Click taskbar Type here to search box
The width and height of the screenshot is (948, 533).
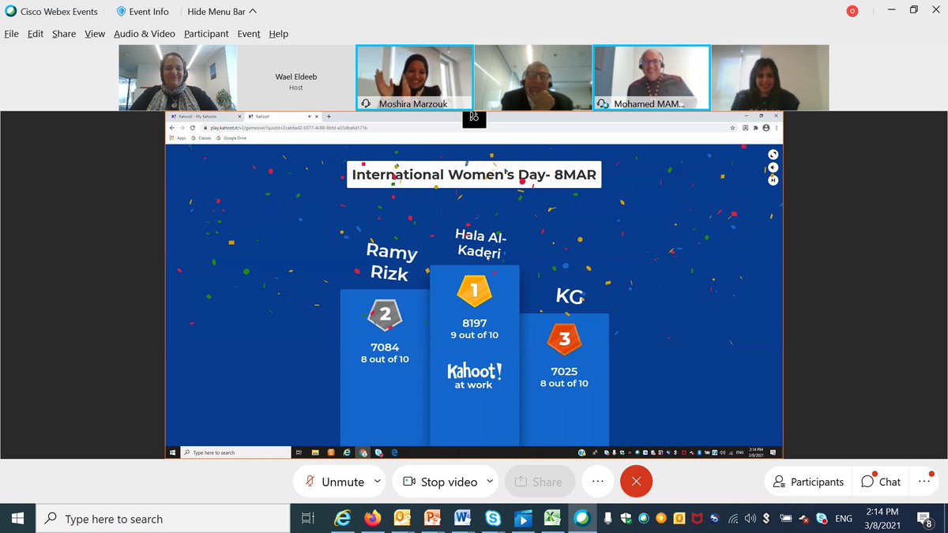[164, 519]
